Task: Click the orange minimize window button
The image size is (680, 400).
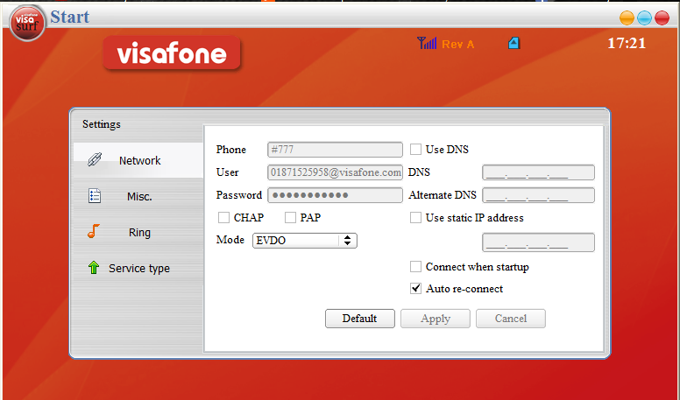Action: coord(627,18)
